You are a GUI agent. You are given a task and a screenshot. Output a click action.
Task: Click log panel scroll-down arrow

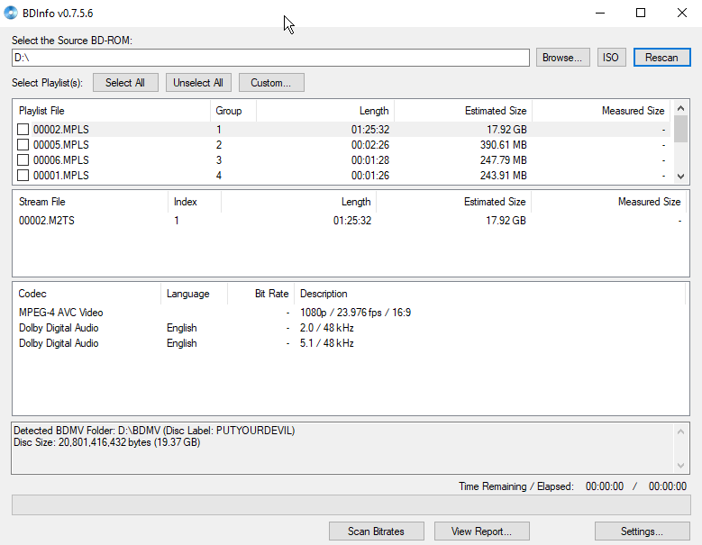[x=680, y=466]
